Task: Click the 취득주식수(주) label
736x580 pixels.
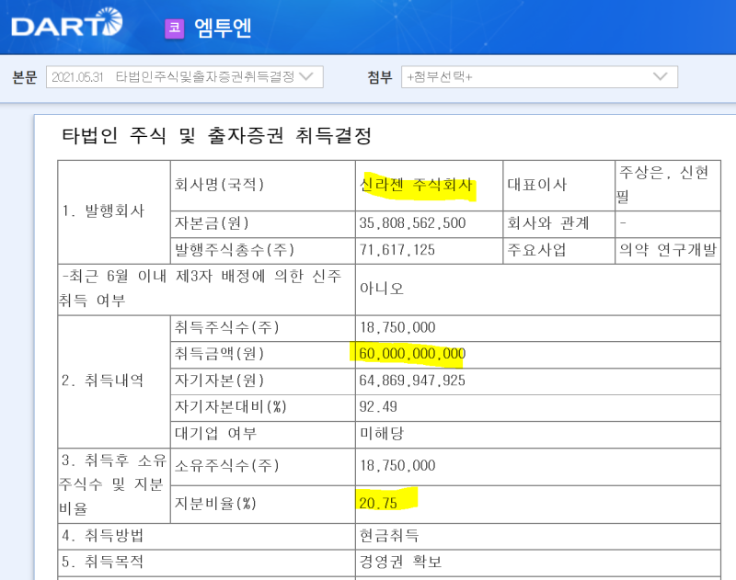Action: coord(226,327)
